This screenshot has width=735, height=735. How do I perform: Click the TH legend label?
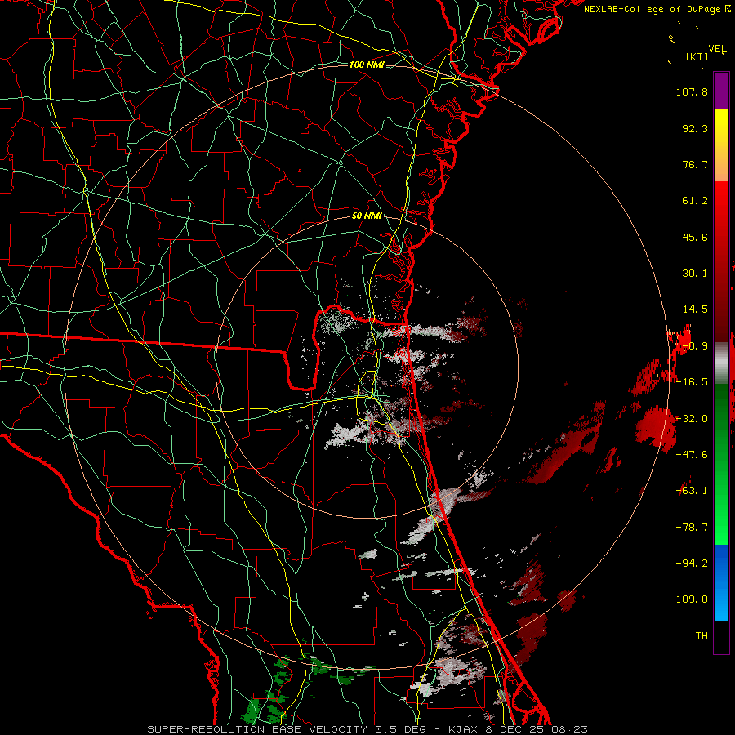click(x=702, y=635)
